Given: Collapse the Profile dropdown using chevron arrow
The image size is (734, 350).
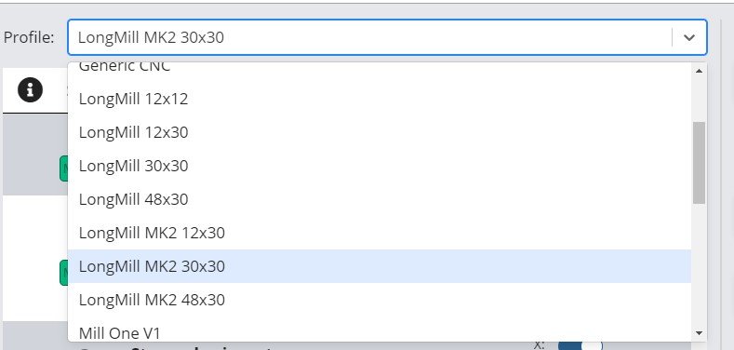Looking at the screenshot, I should 689,37.
